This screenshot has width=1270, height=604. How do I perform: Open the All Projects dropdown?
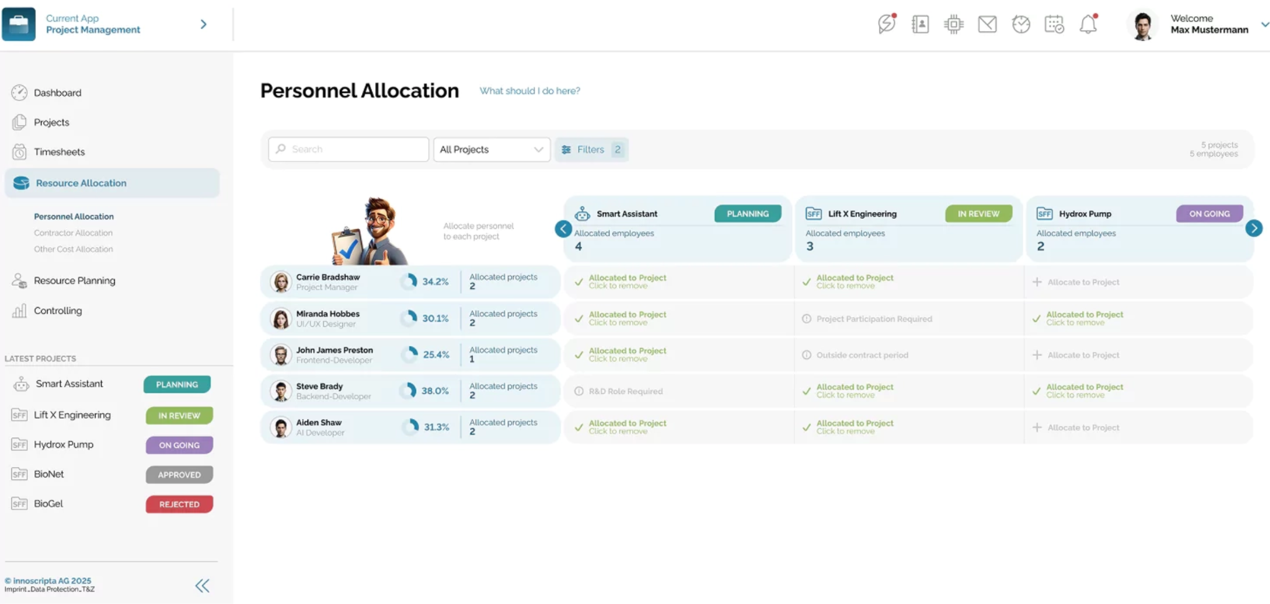click(491, 149)
